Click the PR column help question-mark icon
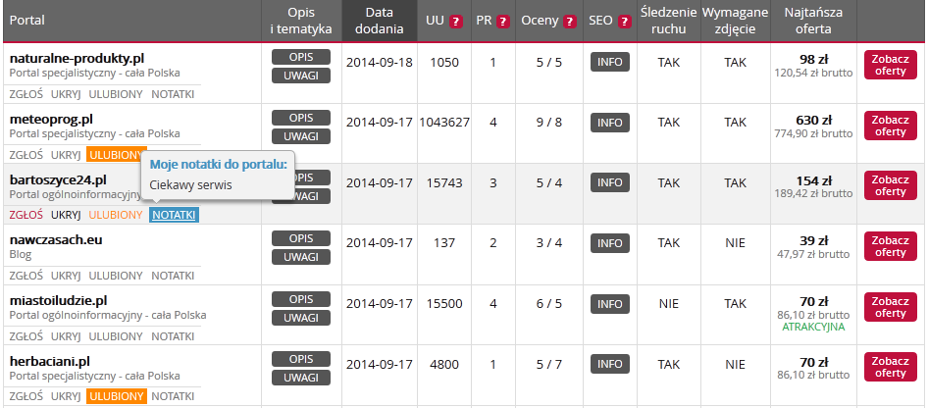This screenshot has height=408, width=928. coord(503,22)
